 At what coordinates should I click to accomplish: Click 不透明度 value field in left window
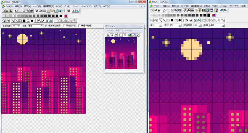click(x=15, y=26)
